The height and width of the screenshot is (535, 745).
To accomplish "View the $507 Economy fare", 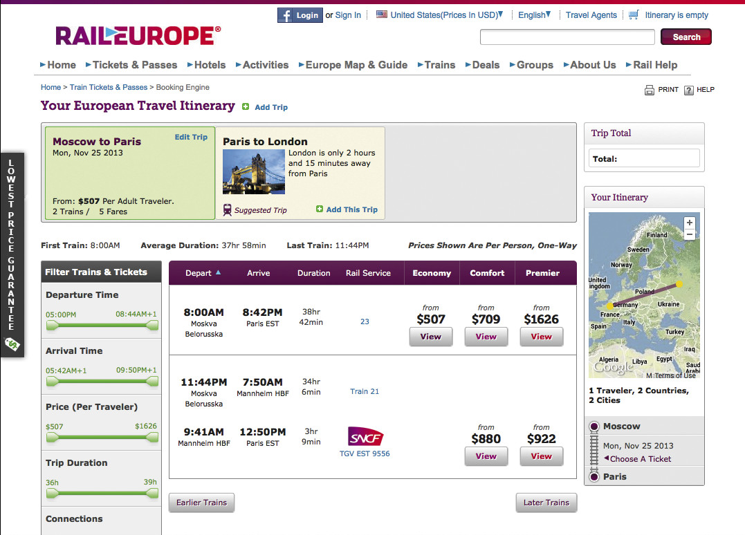I will (430, 337).
